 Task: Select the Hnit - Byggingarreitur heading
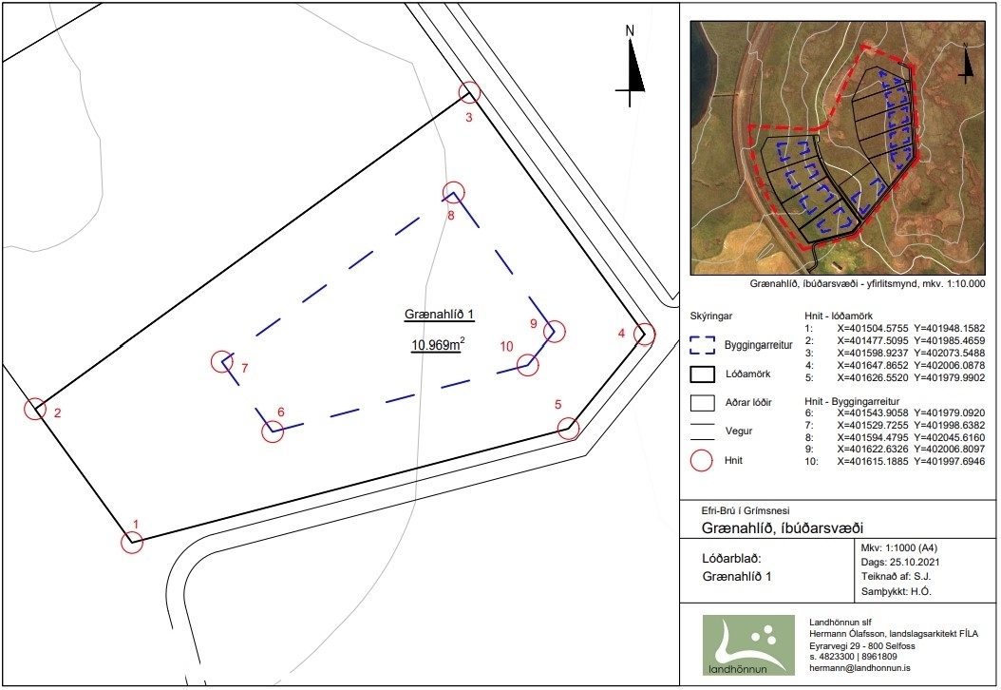tap(852, 401)
